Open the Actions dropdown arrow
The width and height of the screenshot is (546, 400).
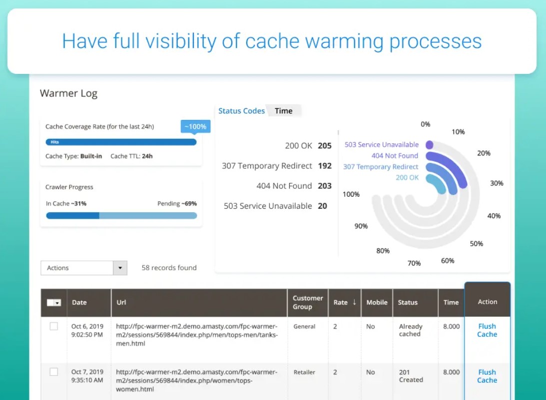pyautogui.click(x=120, y=268)
